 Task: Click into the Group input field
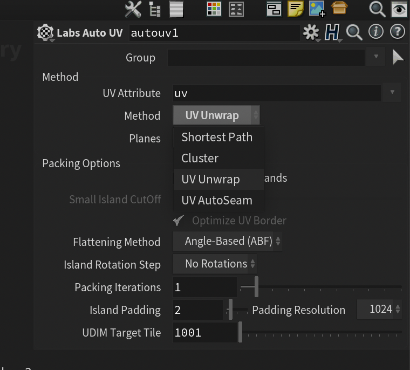click(x=266, y=58)
